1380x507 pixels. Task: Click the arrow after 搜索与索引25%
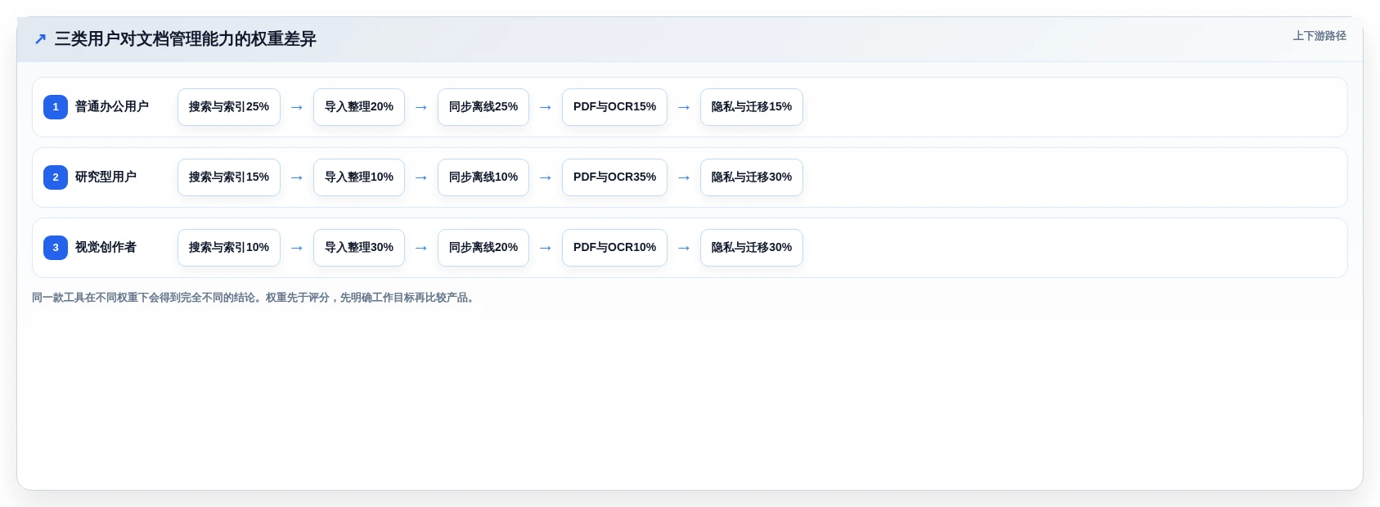(297, 107)
